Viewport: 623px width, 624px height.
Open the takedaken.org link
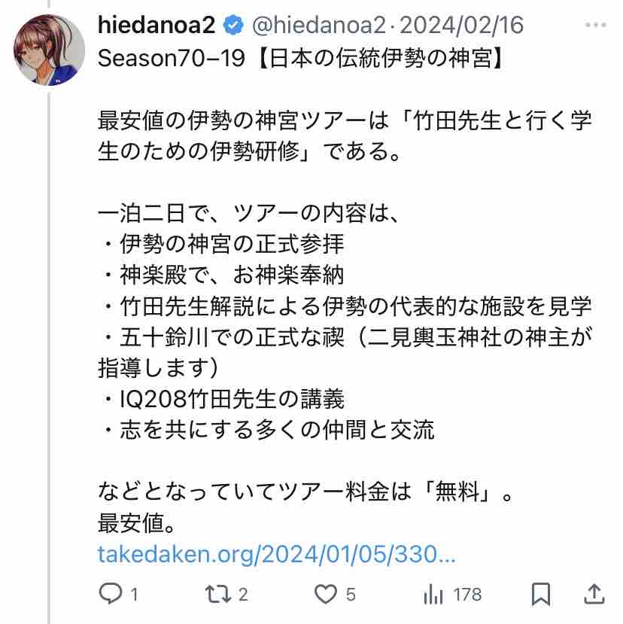point(277,555)
